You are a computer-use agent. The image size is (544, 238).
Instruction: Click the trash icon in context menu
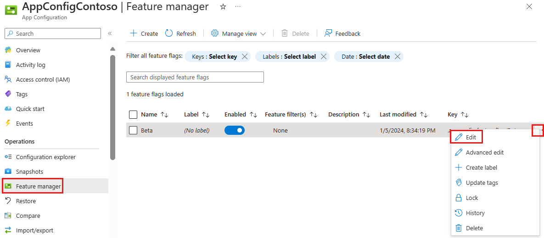coord(459,228)
